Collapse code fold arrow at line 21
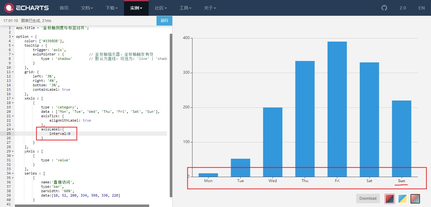The width and height of the screenshot is (431, 207). pos(13,116)
